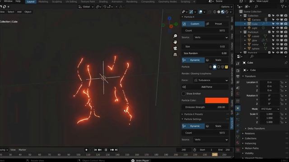Image resolution: width=289 pixels, height=162 pixels.
Task: Expand the Relations panel
Action: (250, 134)
